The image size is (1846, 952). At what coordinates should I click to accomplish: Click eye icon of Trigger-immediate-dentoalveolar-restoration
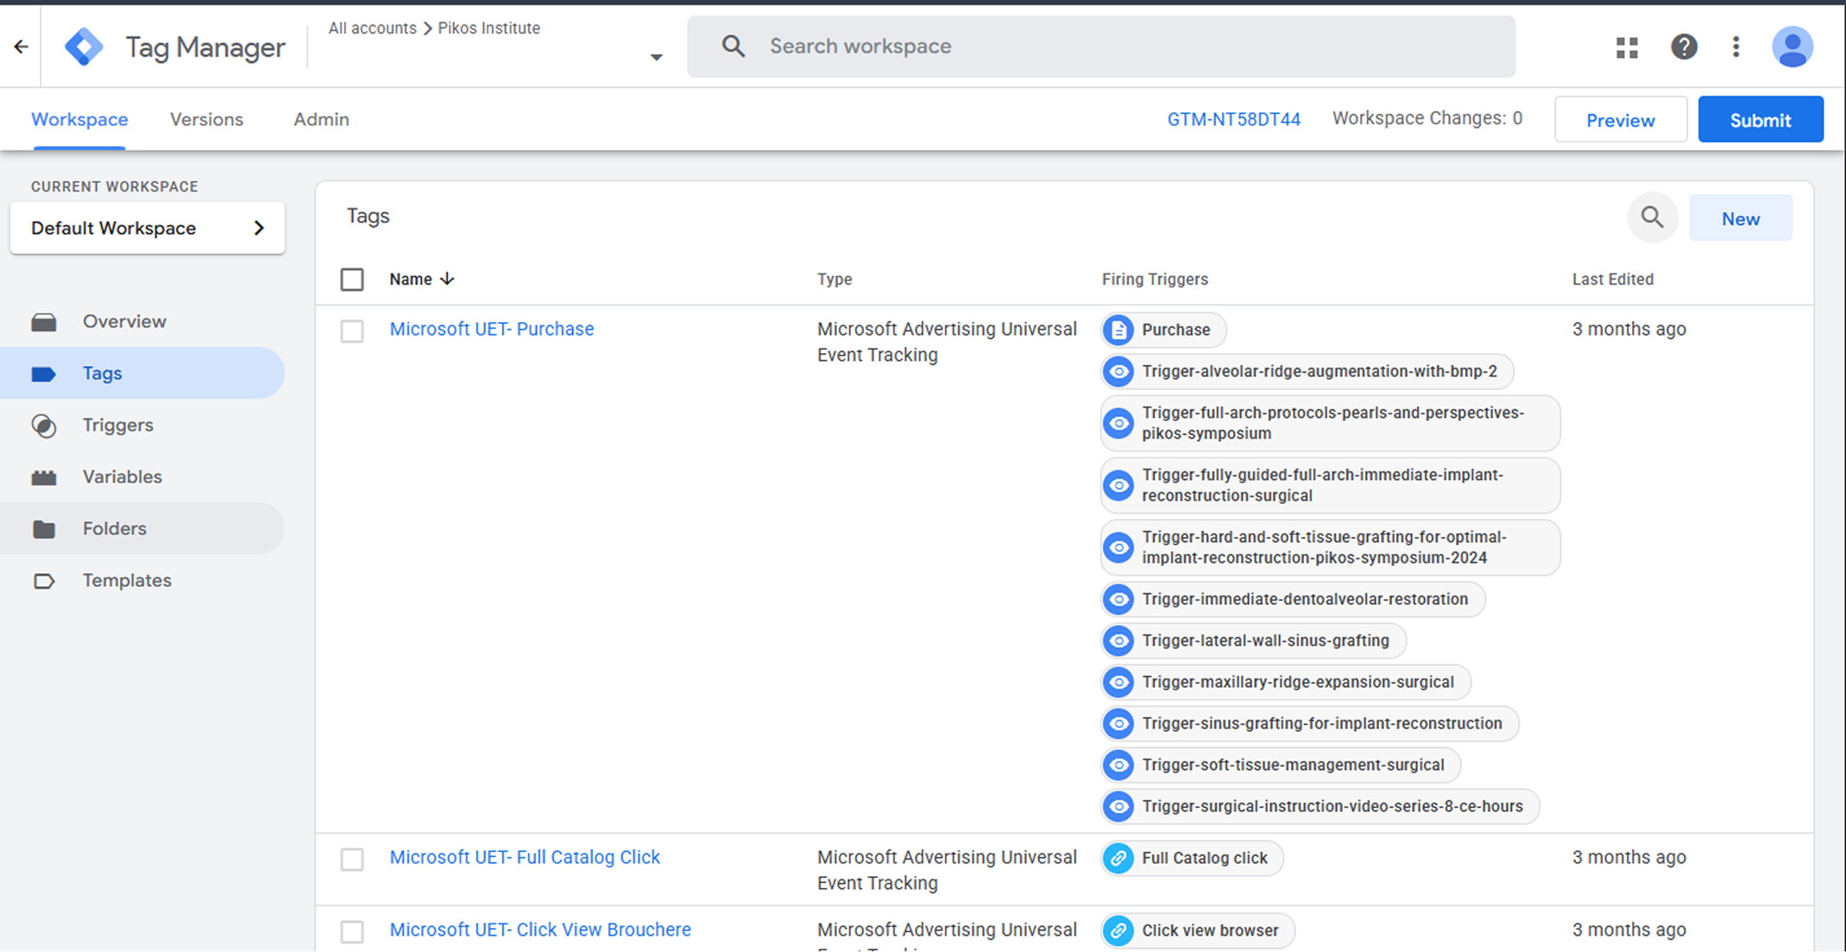[1118, 599]
